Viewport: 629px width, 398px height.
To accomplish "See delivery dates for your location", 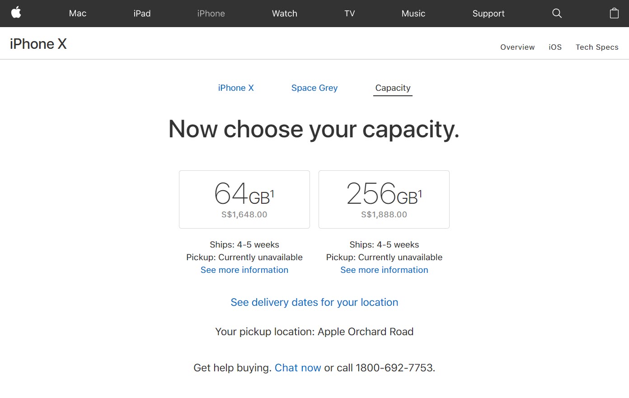I will pos(314,302).
